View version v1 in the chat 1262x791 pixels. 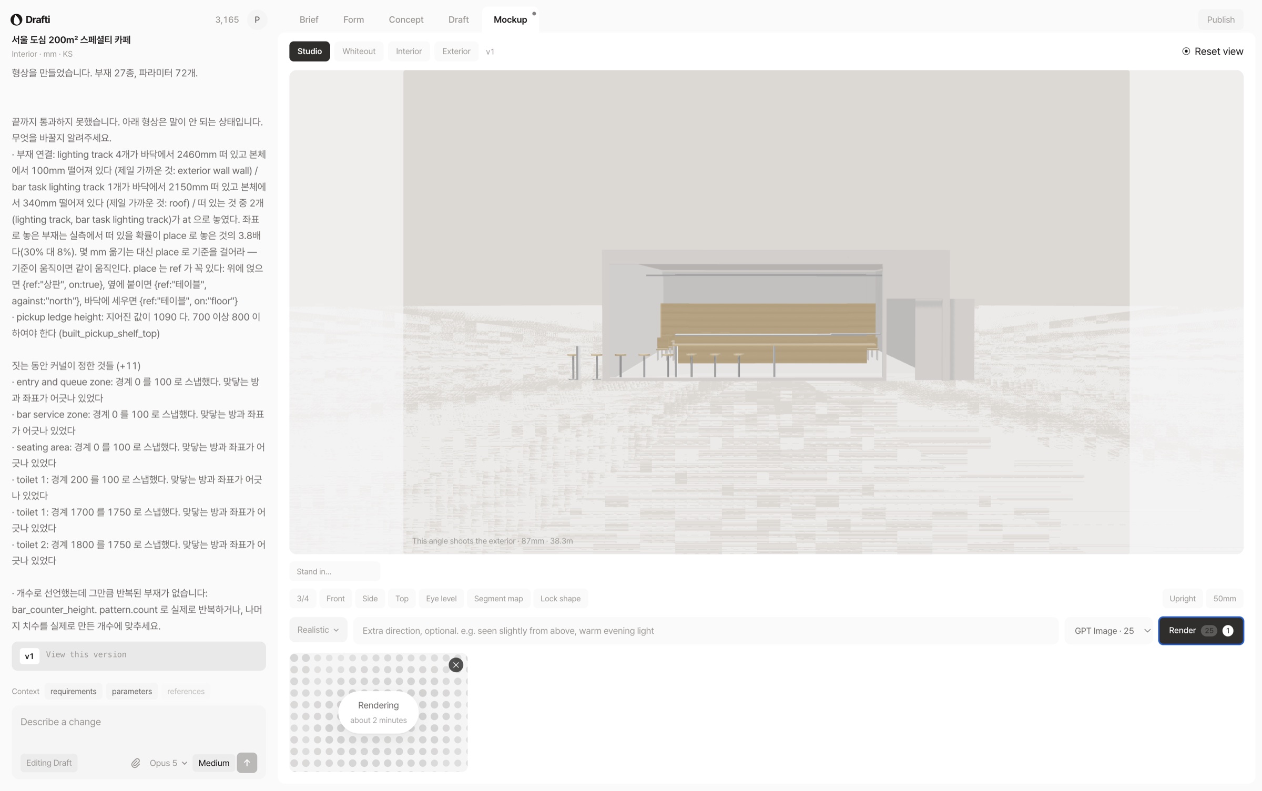(139, 655)
